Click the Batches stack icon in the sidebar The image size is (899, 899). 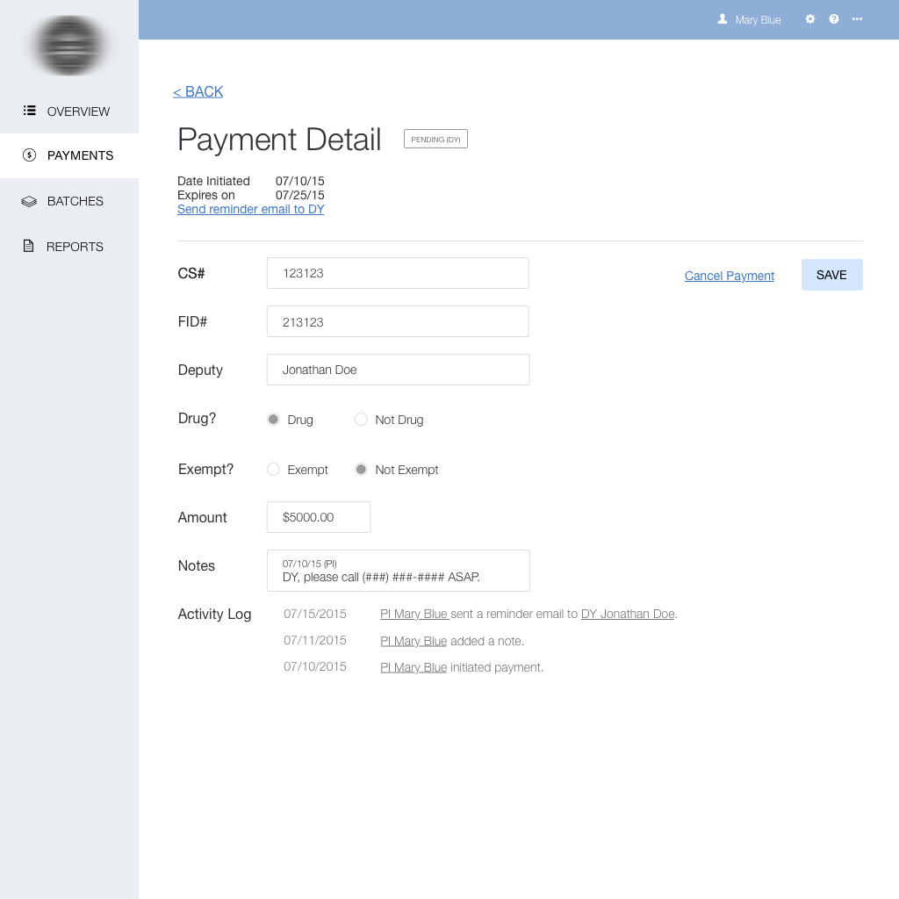point(29,201)
